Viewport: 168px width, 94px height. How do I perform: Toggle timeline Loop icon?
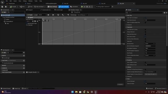(x=58, y=15)
